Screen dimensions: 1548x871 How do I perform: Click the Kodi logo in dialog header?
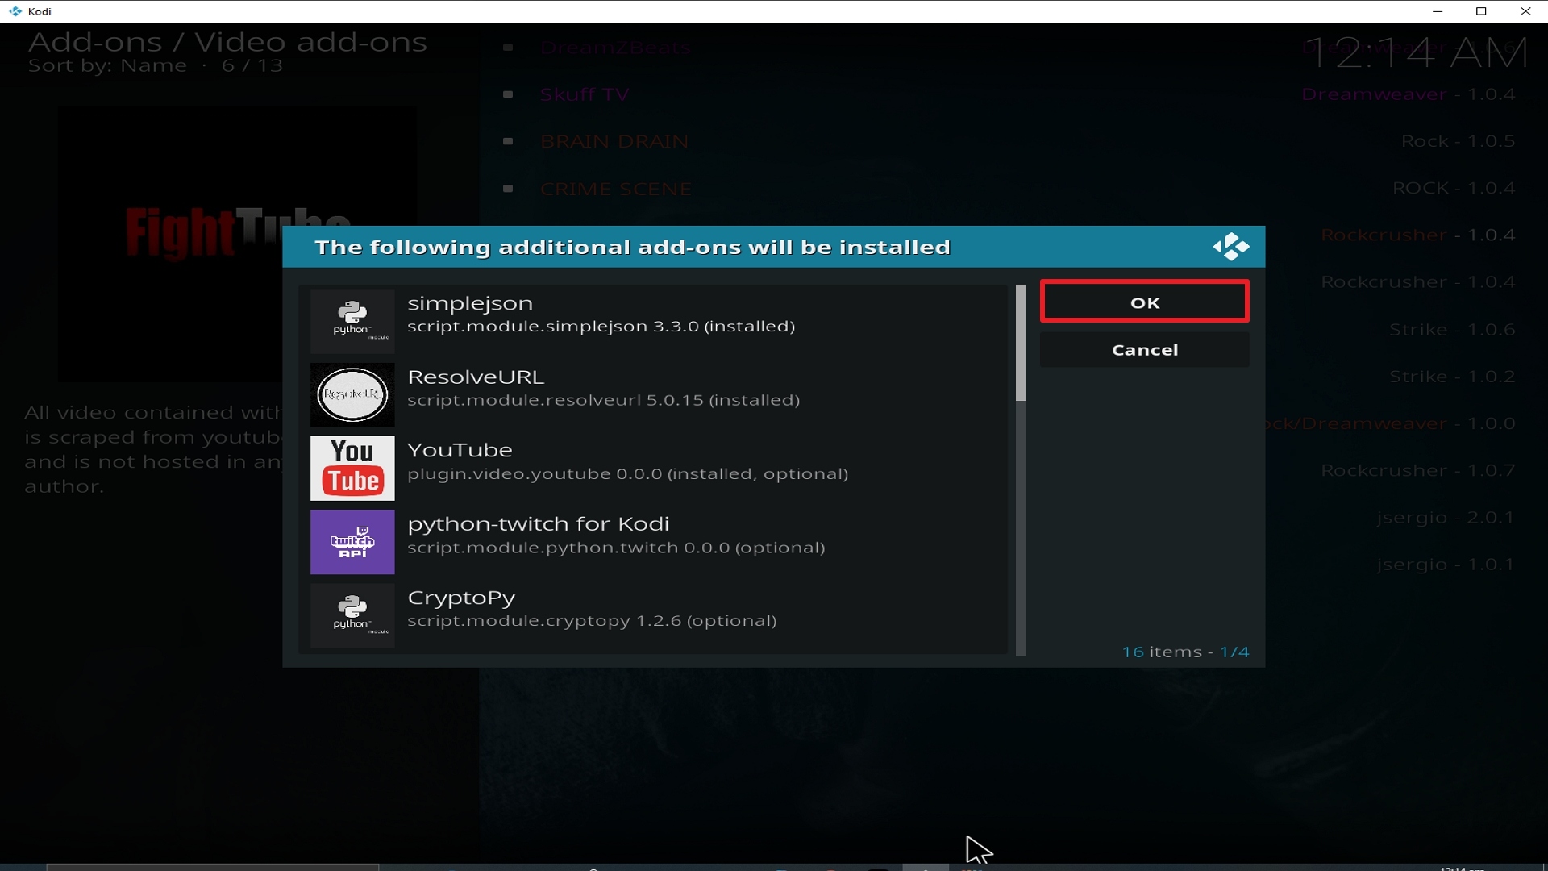tap(1230, 247)
